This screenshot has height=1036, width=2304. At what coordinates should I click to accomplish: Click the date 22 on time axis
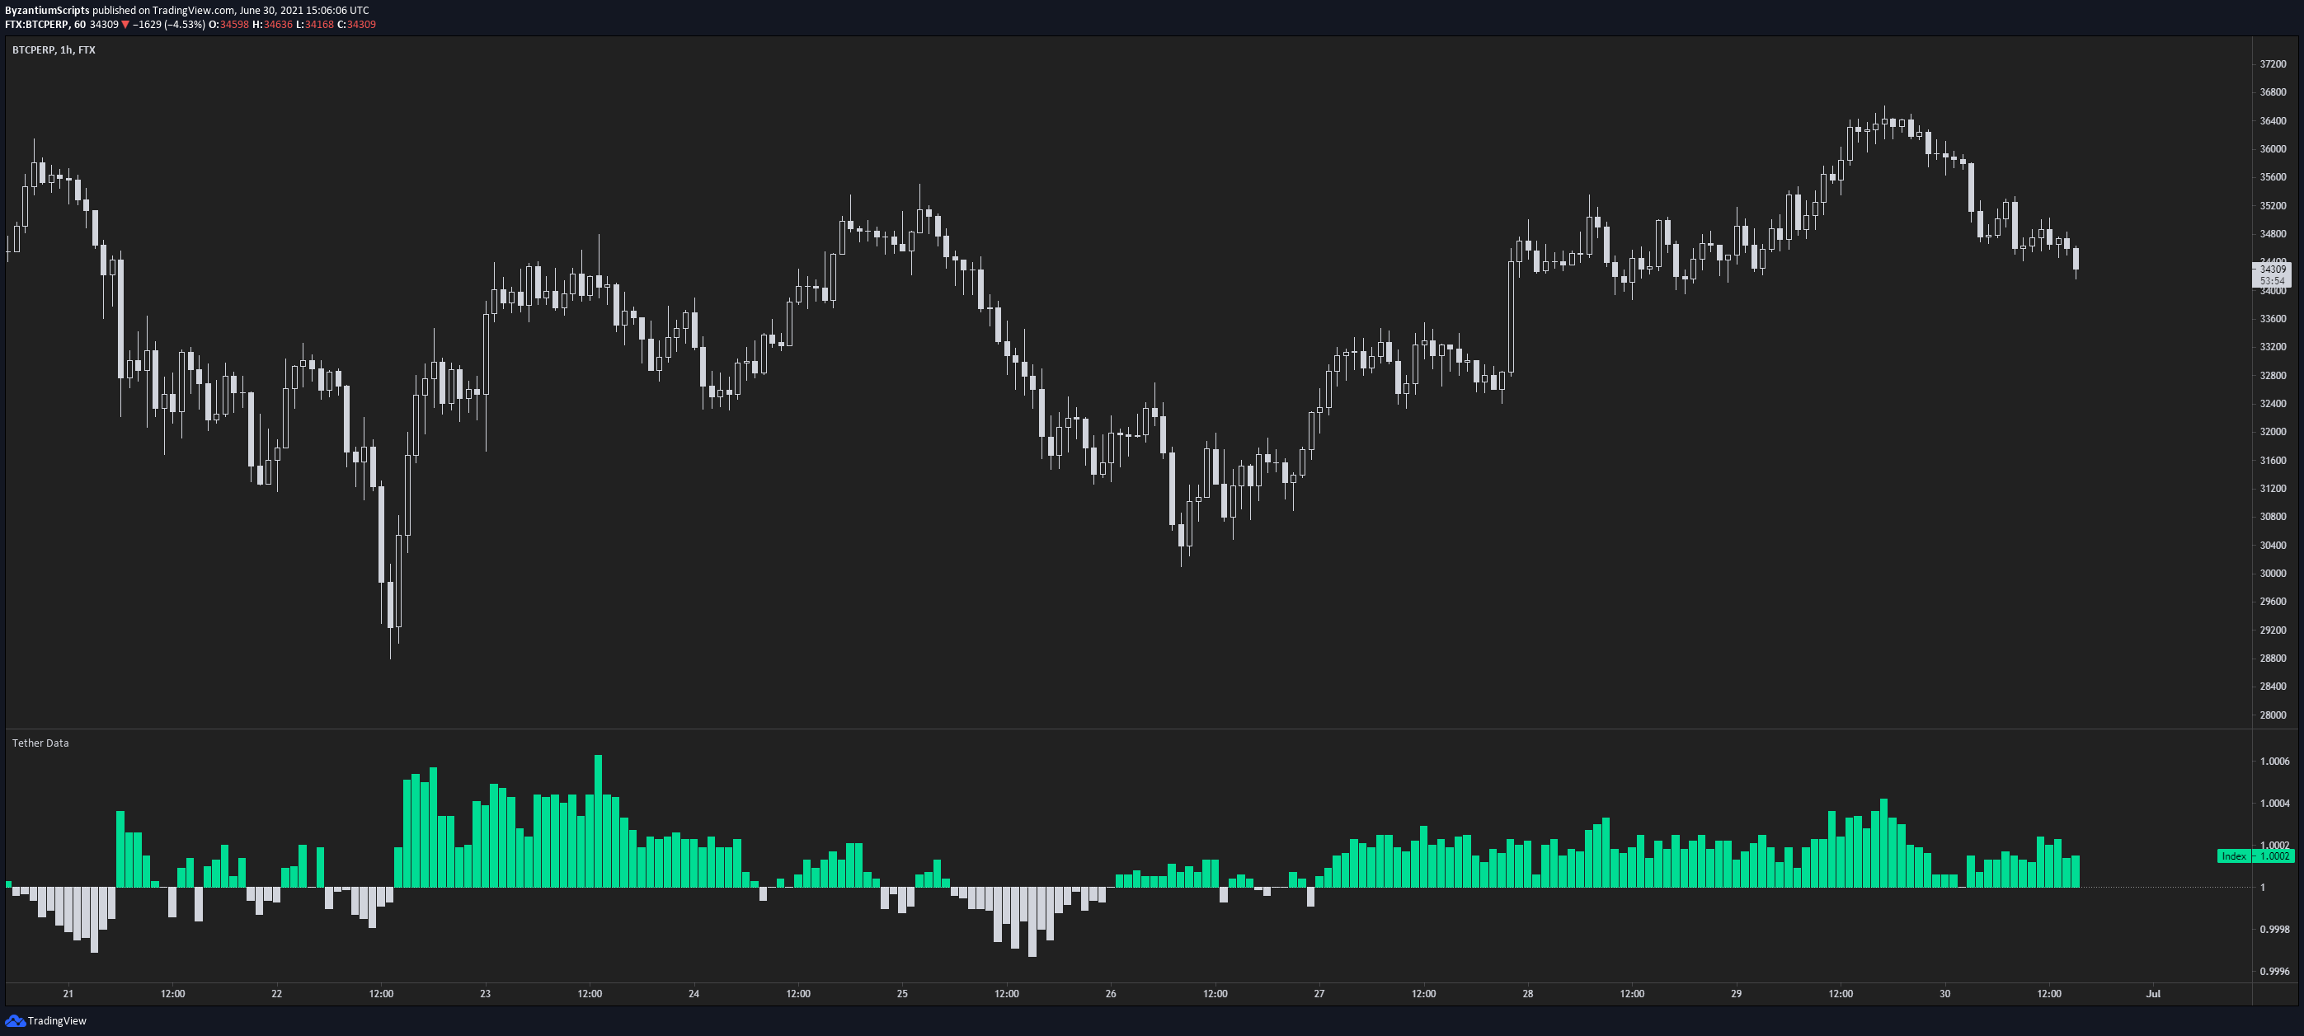[x=276, y=993]
